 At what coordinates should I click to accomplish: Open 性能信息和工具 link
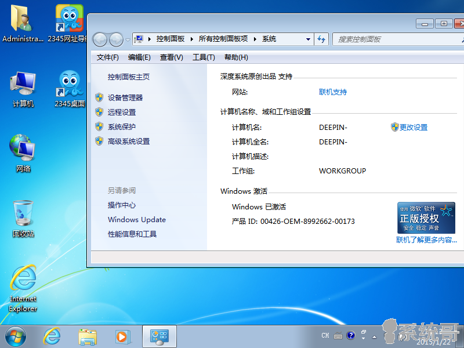pos(132,234)
